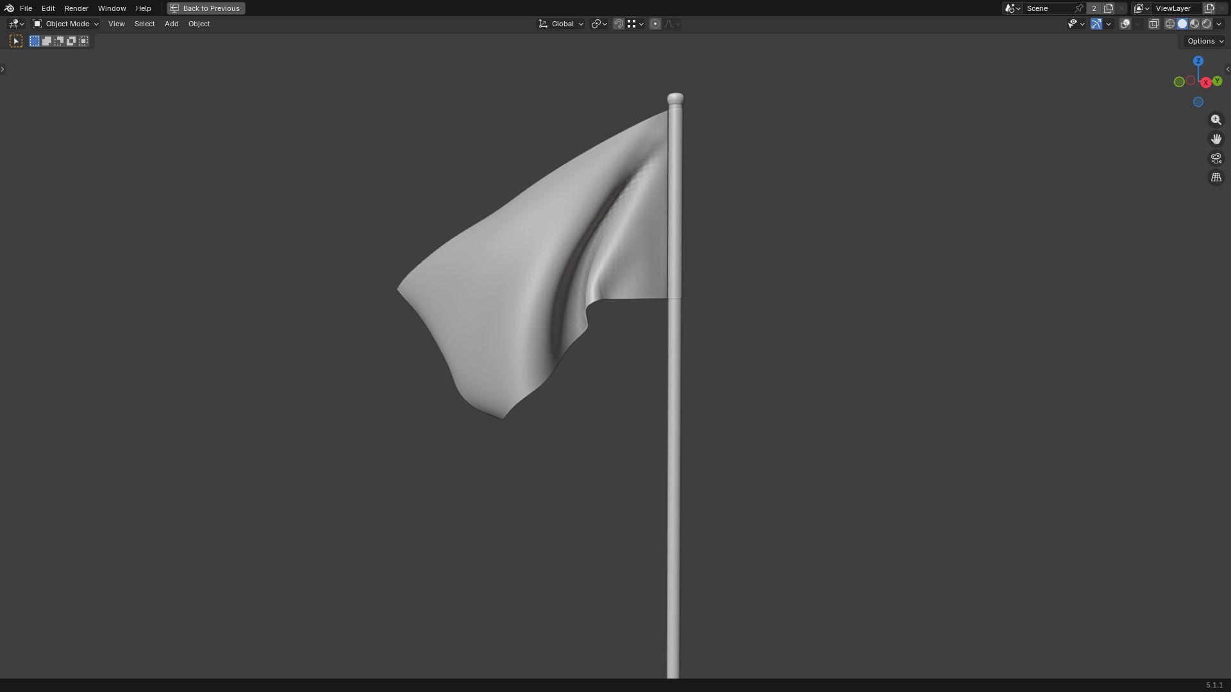Open the transform pivot point dropdown
Image resolution: width=1231 pixels, height=692 pixels.
[599, 24]
